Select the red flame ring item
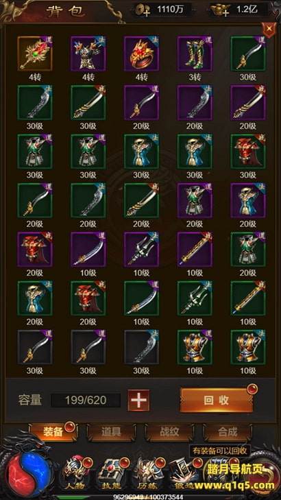The width and height of the screenshot is (281, 500). coord(141,53)
